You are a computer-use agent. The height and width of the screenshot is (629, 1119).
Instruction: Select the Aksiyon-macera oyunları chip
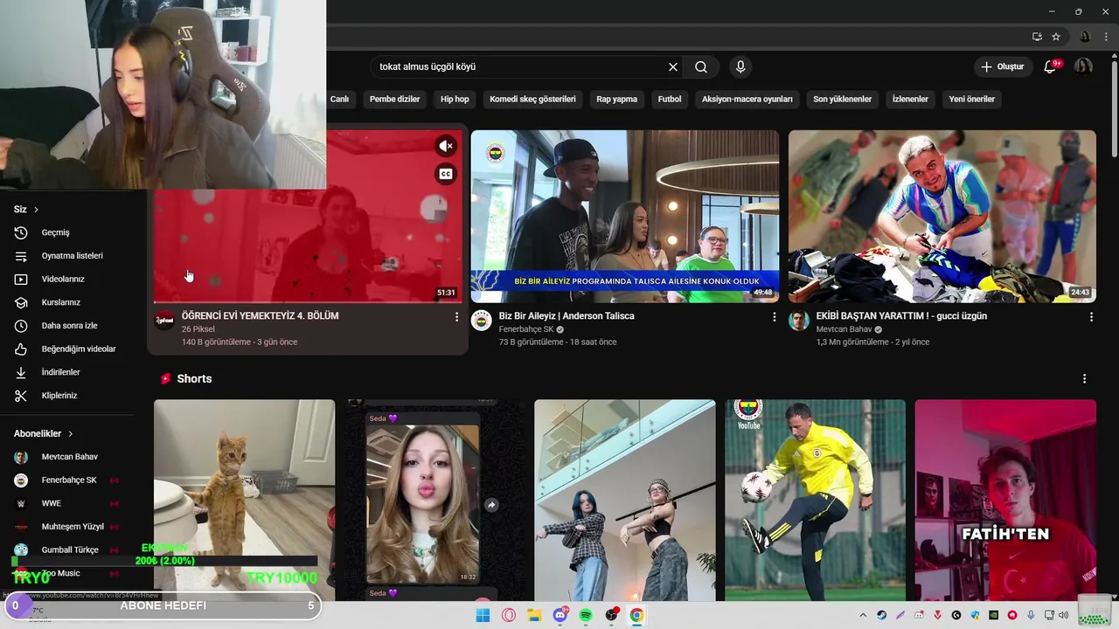pos(747,100)
